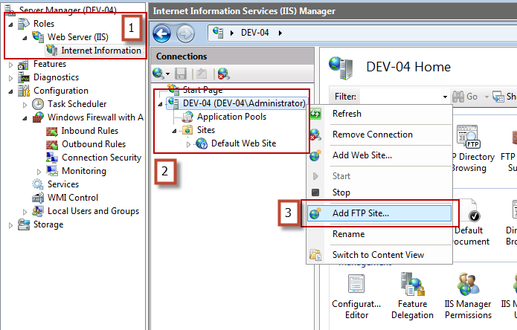The image size is (517, 330).
Task: Open the IIS Manager Permissions icon
Action: [x=468, y=284]
